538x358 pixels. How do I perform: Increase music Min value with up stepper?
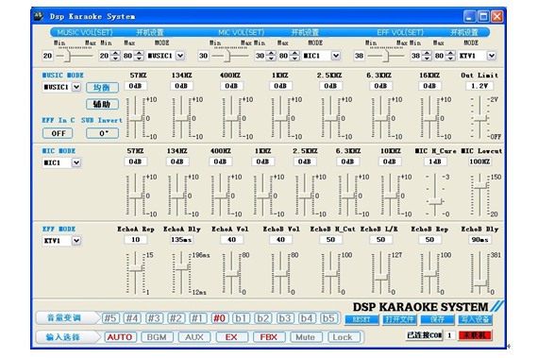pyautogui.click(x=116, y=53)
